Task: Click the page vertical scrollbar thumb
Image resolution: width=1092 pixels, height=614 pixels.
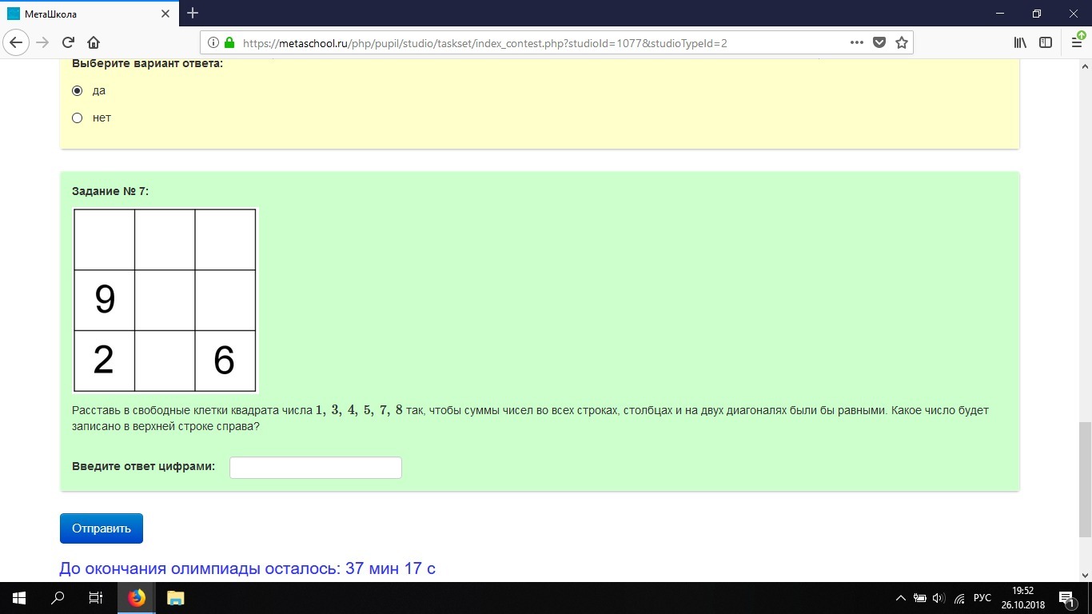Action: tap(1085, 480)
